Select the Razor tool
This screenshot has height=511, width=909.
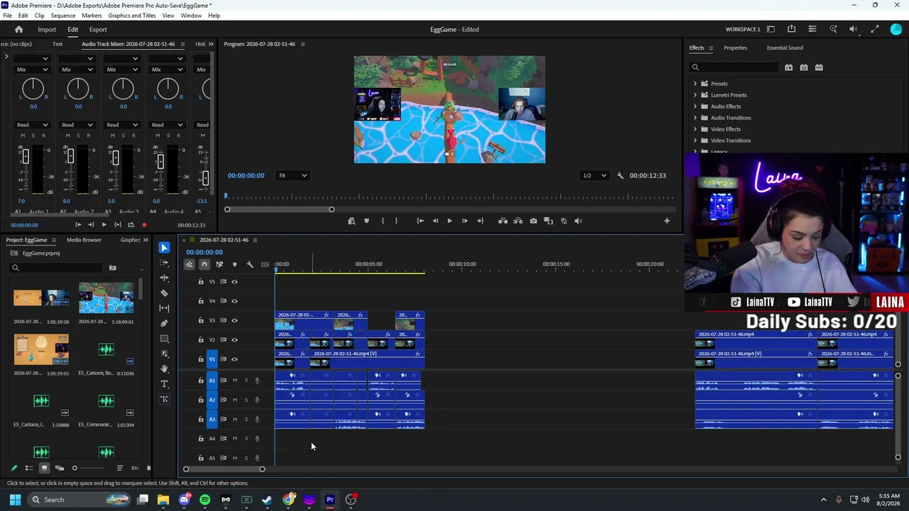click(165, 293)
